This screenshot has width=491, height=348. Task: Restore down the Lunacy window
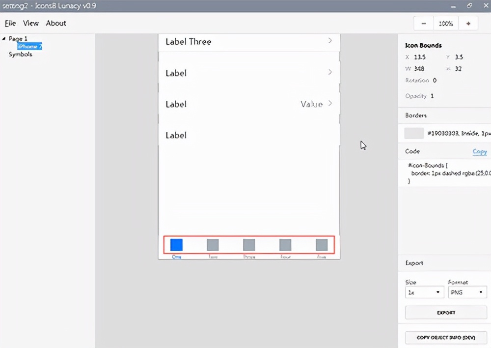point(469,5)
